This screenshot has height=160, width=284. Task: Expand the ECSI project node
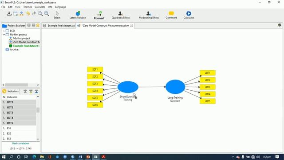4,31
